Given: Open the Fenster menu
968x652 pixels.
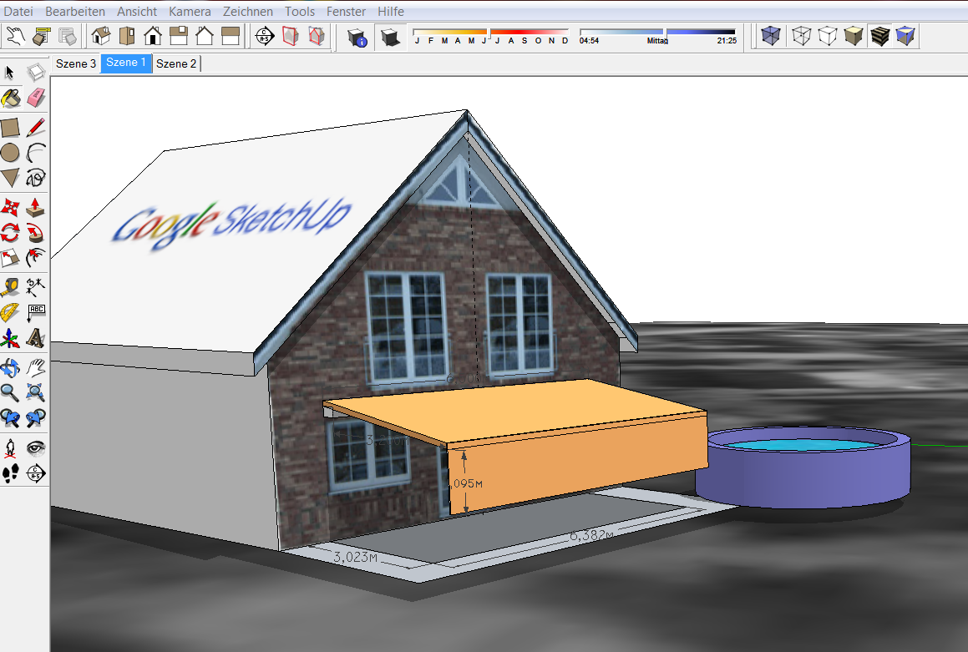Looking at the screenshot, I should (346, 12).
